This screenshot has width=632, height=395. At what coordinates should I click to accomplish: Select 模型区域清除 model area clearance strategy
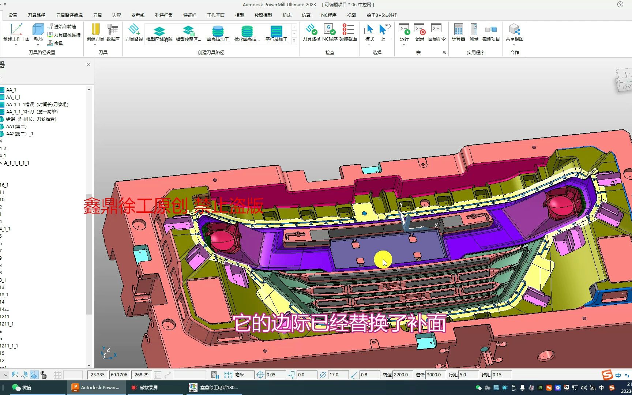(x=159, y=33)
